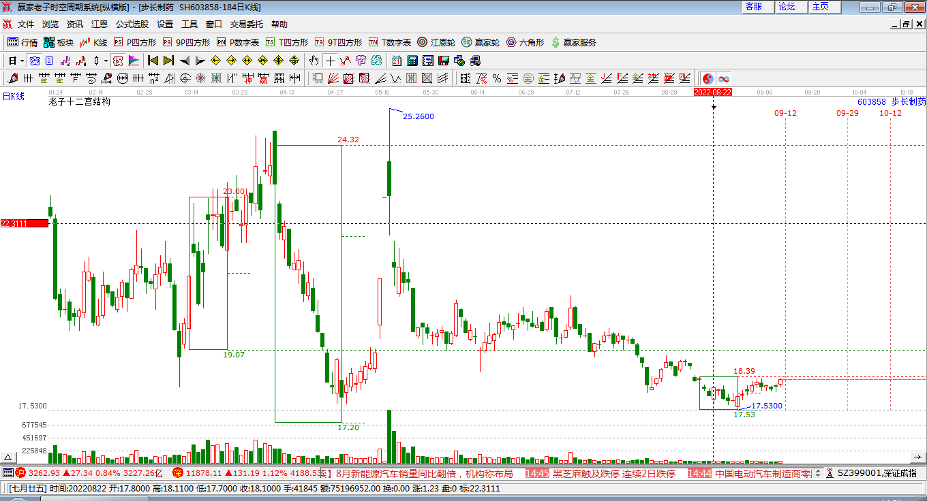Click the 主页 homepage button
The height and width of the screenshot is (501, 927).
[x=825, y=6]
